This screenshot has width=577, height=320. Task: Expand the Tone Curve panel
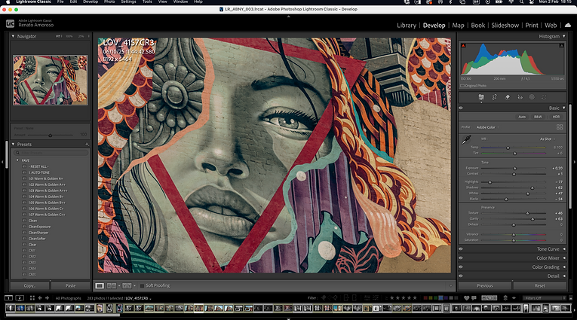pyautogui.click(x=563, y=248)
